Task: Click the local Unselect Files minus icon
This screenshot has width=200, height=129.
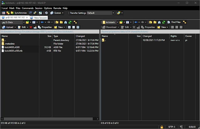Action: coord(74,27)
